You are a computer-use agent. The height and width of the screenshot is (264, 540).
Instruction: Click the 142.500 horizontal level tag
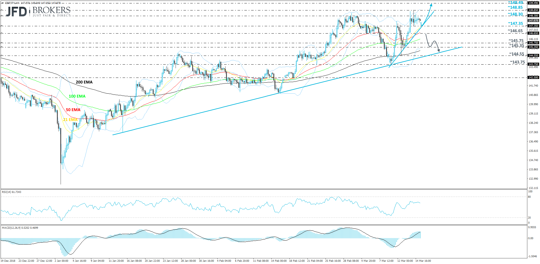[x=534, y=77]
